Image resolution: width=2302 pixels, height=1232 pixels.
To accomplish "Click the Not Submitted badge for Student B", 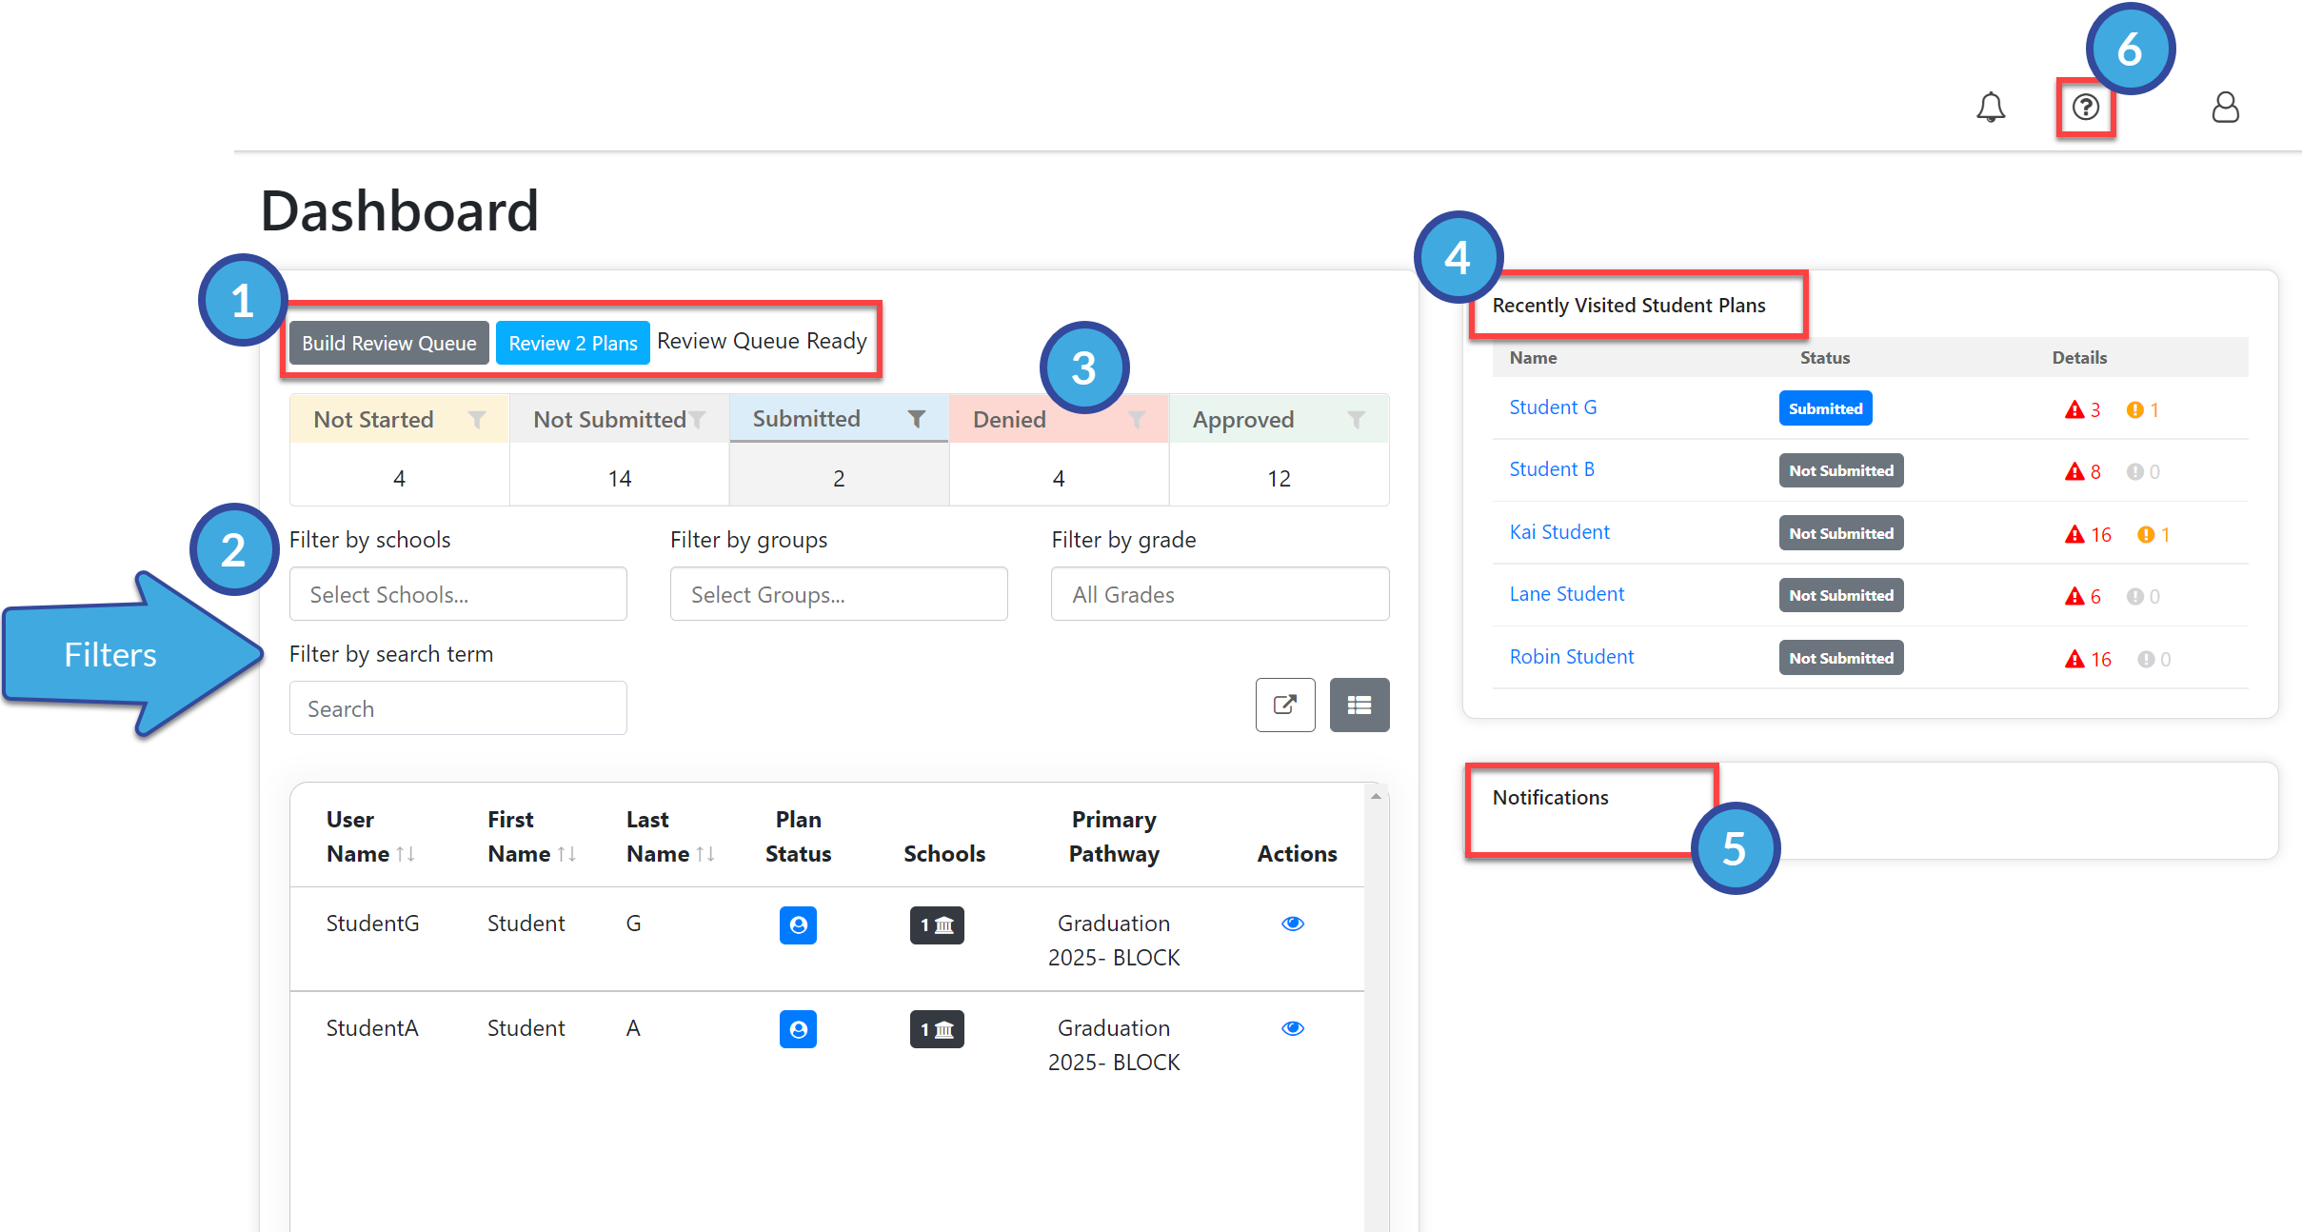I will click(1841, 470).
